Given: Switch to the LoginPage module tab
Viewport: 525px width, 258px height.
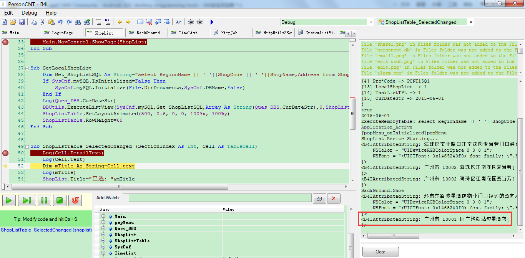Looking at the screenshot, I should pos(62,33).
